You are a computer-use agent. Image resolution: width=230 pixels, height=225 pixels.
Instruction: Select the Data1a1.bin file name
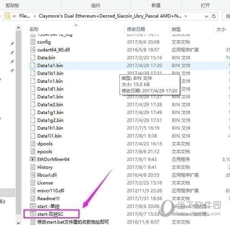(x=50, y=66)
